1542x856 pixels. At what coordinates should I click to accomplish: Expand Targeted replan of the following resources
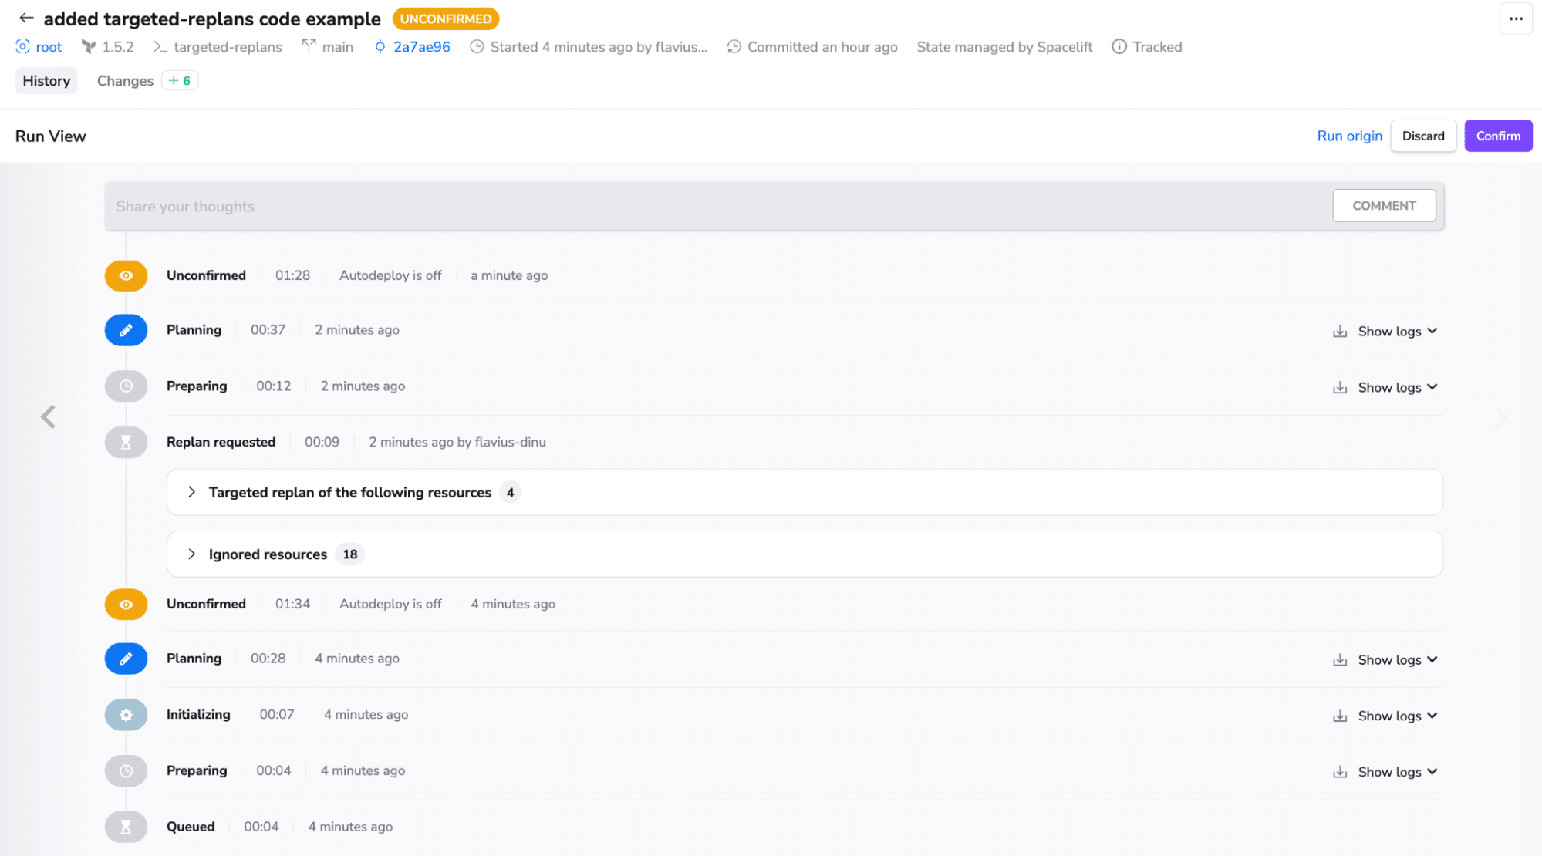tap(192, 492)
